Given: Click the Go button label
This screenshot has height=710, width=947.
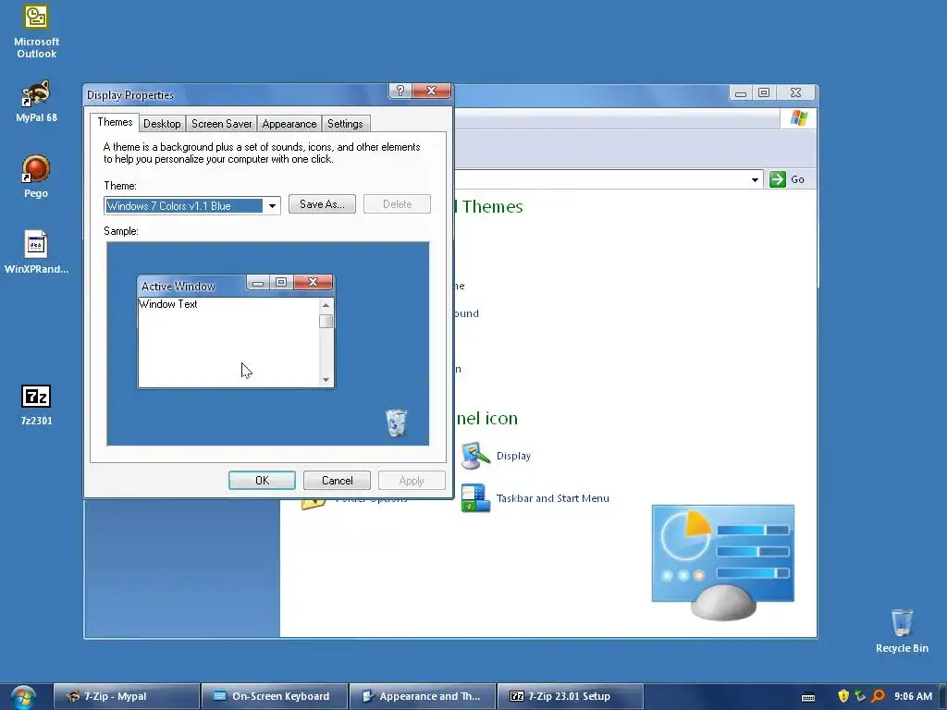Looking at the screenshot, I should (797, 179).
